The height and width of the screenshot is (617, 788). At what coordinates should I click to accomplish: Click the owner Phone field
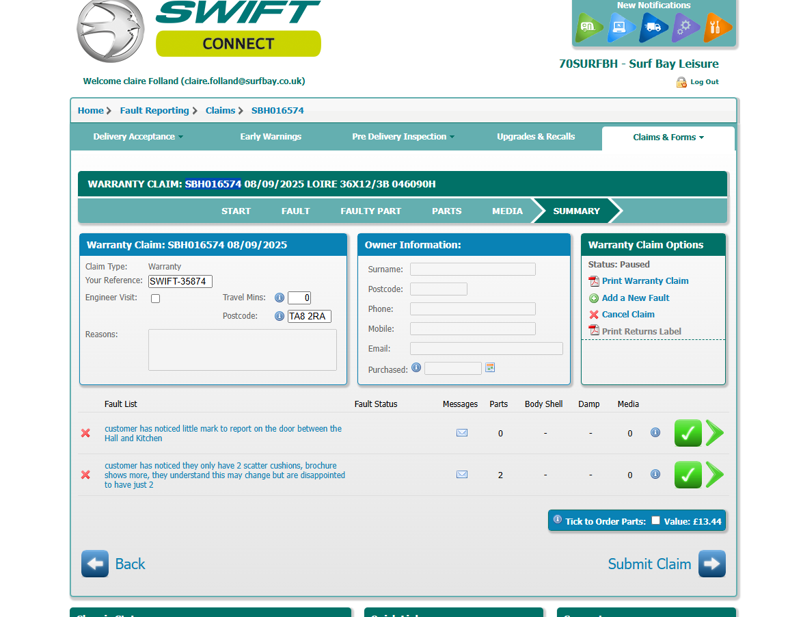coord(473,308)
